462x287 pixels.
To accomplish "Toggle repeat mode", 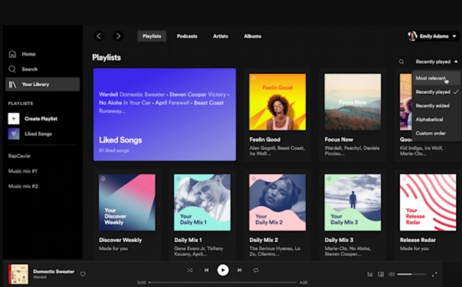I will [256, 270].
